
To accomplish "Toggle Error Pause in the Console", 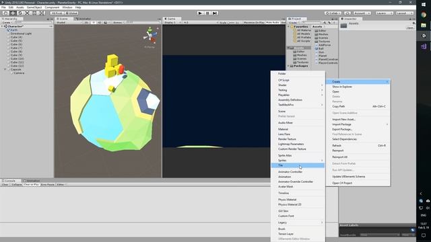I will 48,185.
